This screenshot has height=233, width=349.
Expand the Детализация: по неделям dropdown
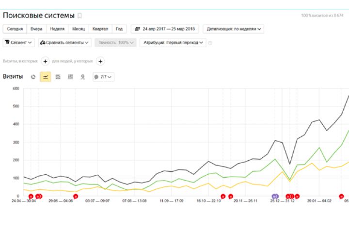point(234,29)
